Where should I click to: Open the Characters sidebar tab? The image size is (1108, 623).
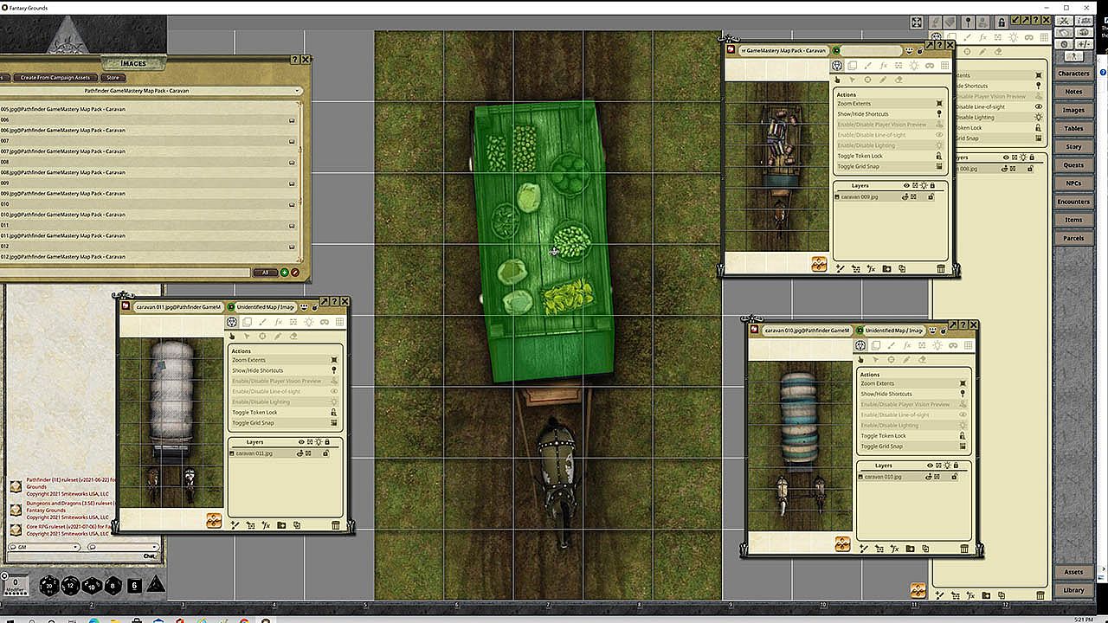(1073, 74)
